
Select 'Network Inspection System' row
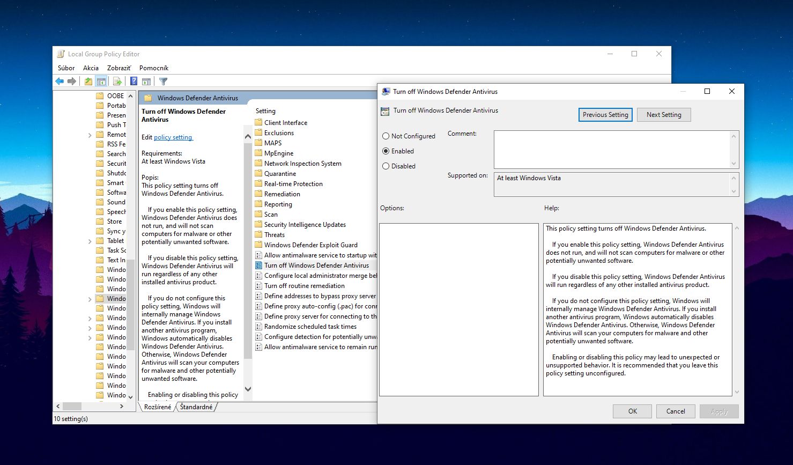(x=302, y=164)
